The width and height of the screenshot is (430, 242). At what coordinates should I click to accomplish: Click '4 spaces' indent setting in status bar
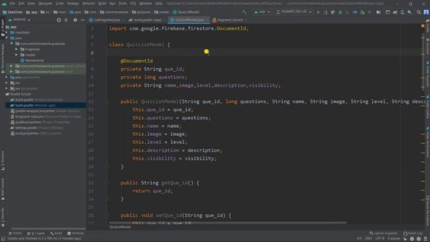393,239
